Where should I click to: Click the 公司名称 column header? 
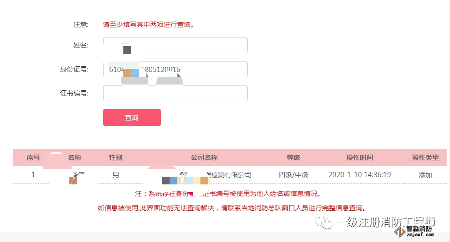tap(204, 157)
